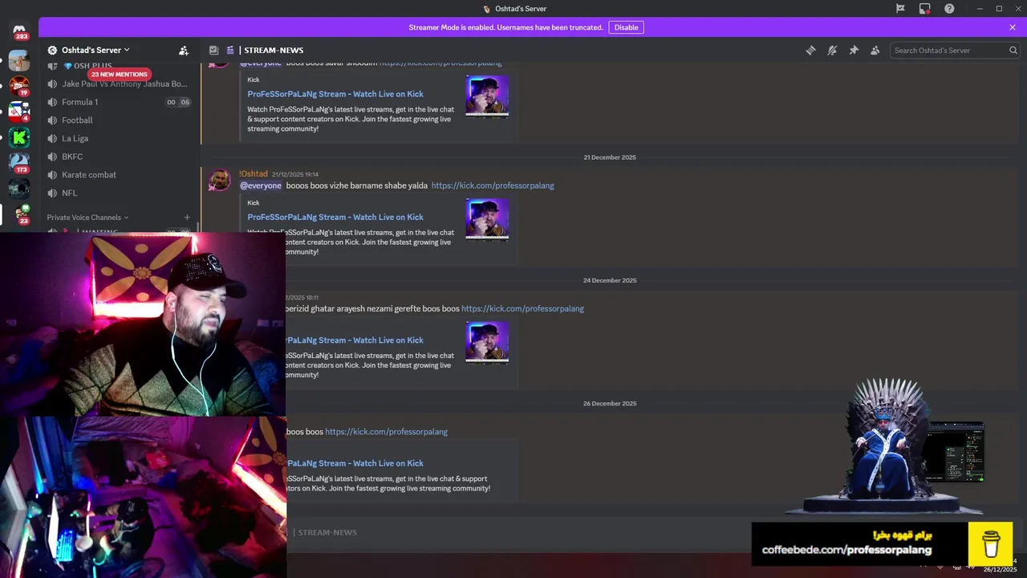Open topmost embed title ProFeSSorPaLaNg Stream
1027x578 pixels.
click(x=335, y=94)
